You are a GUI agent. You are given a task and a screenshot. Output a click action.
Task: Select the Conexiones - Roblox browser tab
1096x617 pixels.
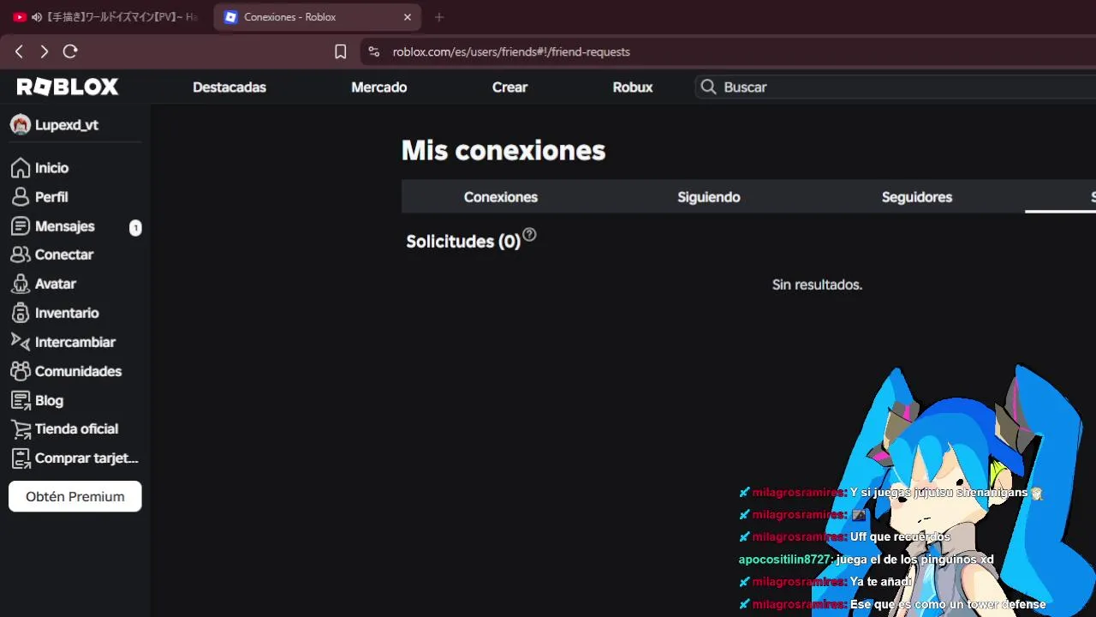(x=317, y=17)
